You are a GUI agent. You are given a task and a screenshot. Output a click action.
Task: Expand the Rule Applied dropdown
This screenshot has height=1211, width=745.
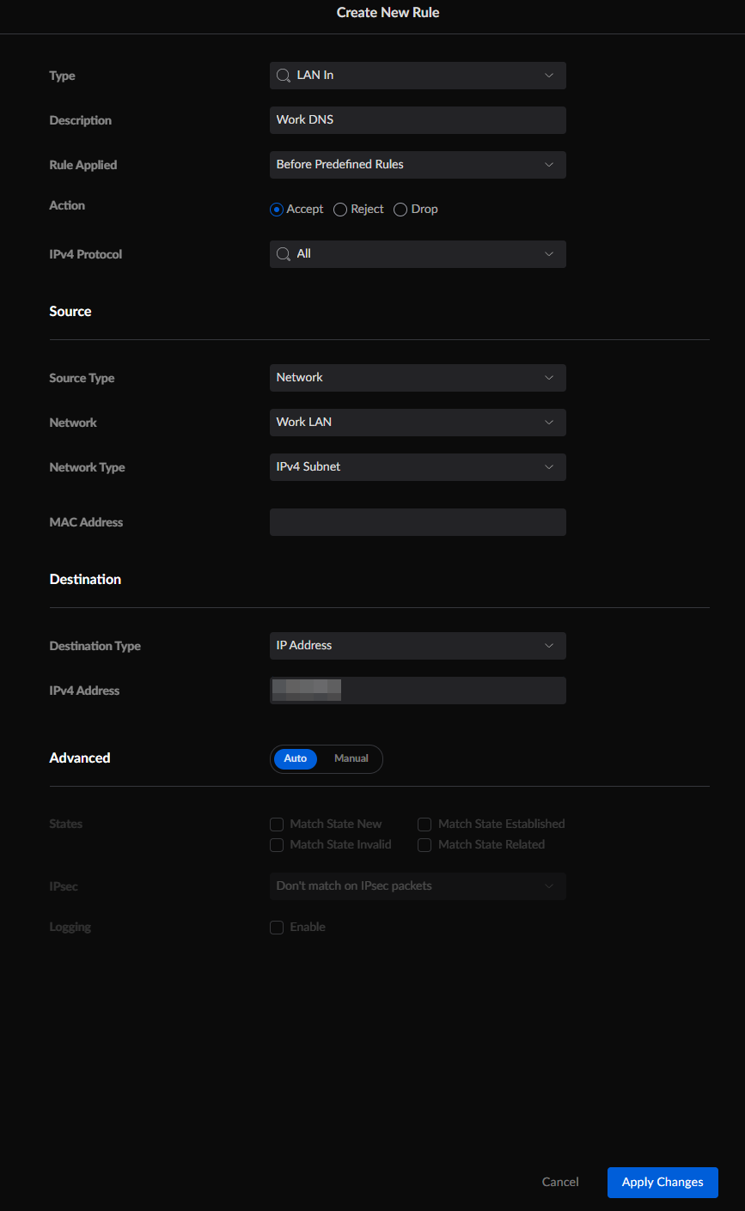tap(418, 165)
